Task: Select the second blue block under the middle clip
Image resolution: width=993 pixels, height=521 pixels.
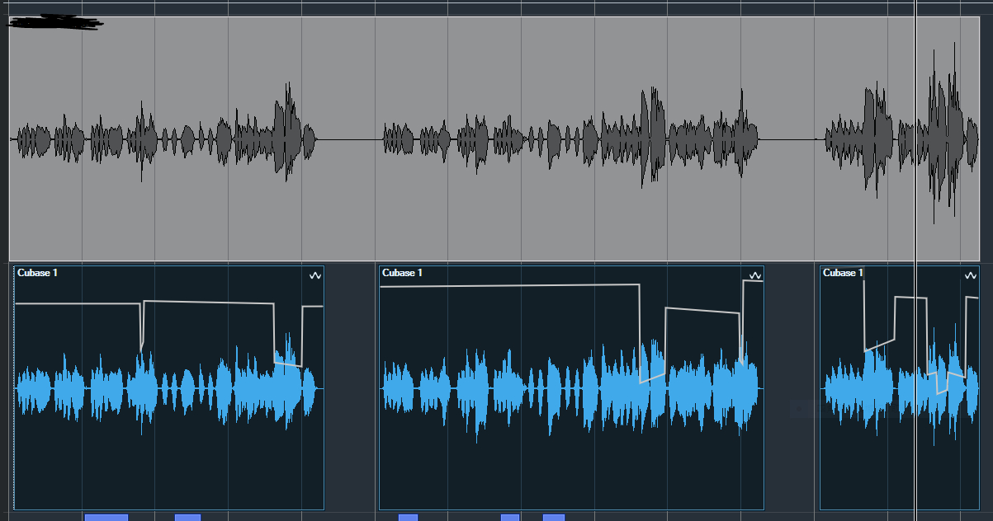Action: [510, 517]
